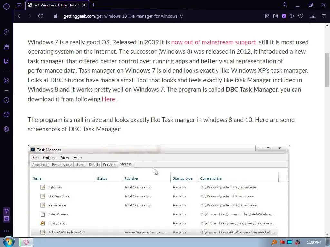Open the Player icon in the sidebar

6,81
